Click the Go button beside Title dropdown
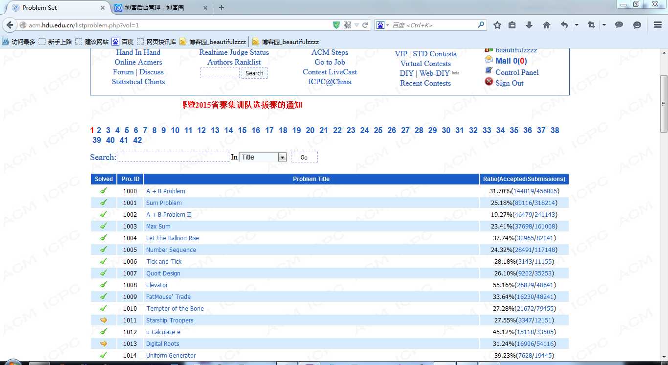The width and height of the screenshot is (668, 365). click(x=304, y=157)
